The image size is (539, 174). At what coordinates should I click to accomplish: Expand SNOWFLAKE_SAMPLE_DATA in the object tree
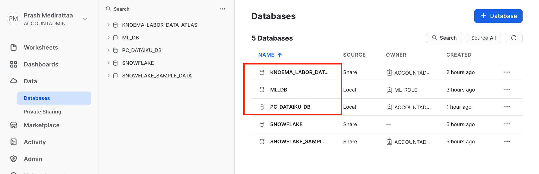(x=108, y=75)
